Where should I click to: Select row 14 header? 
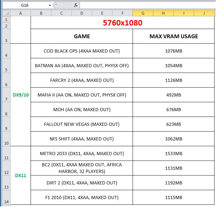click(x=6, y=197)
